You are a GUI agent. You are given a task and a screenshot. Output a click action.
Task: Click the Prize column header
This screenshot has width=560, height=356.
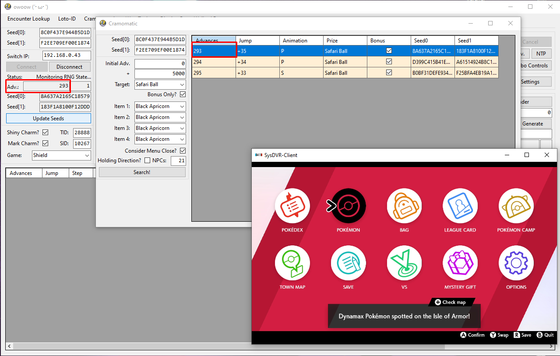[345, 40]
